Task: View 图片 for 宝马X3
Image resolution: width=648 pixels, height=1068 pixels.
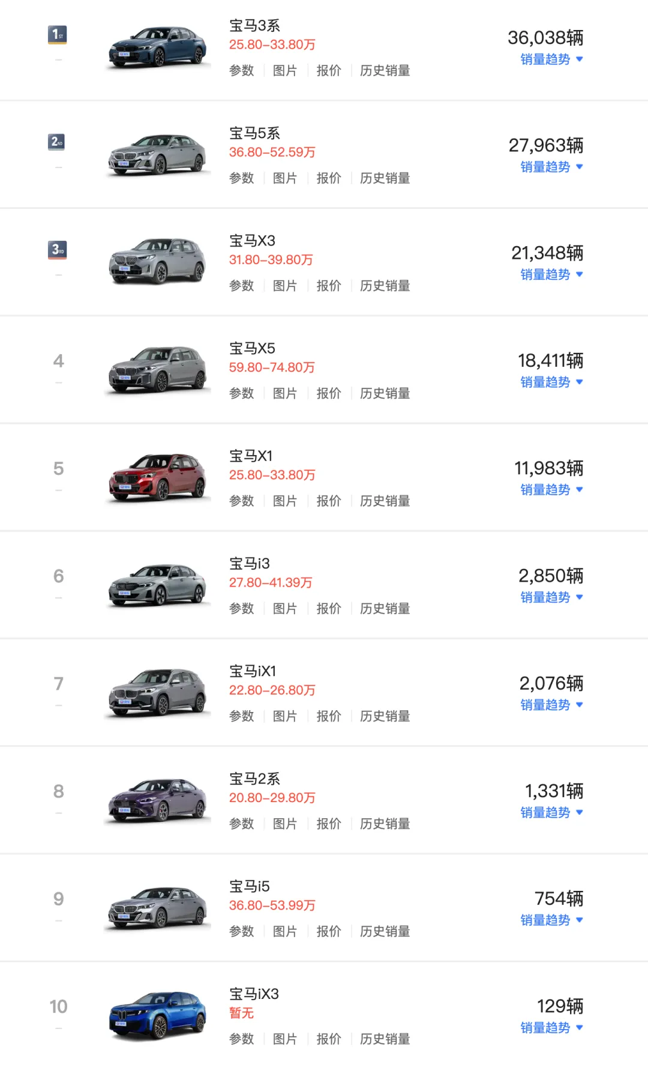Action: click(x=285, y=286)
